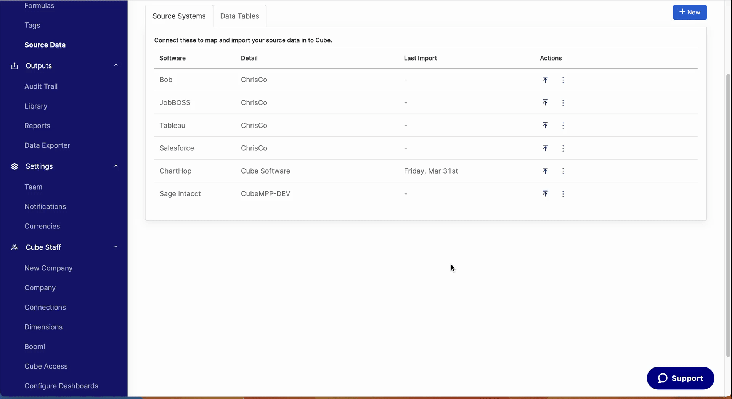Click the Bob software cell
732x399 pixels.
pos(166,80)
